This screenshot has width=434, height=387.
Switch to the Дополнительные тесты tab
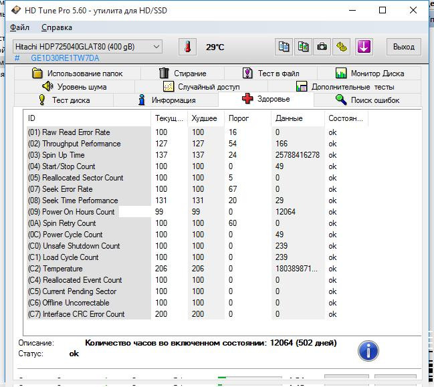tap(344, 87)
